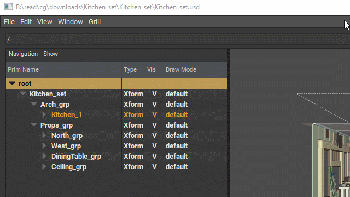The image size is (350, 197).
Task: Click the application icon in title bar
Action: coord(9,7)
